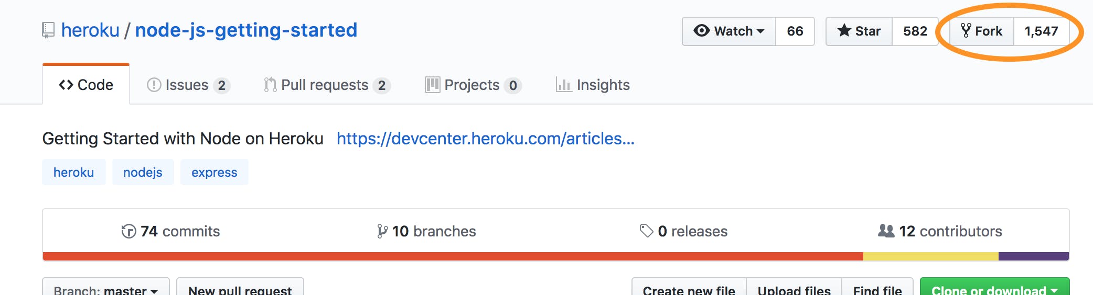Click the branch icon beside 10 branches
The image size is (1093, 295).
(382, 231)
